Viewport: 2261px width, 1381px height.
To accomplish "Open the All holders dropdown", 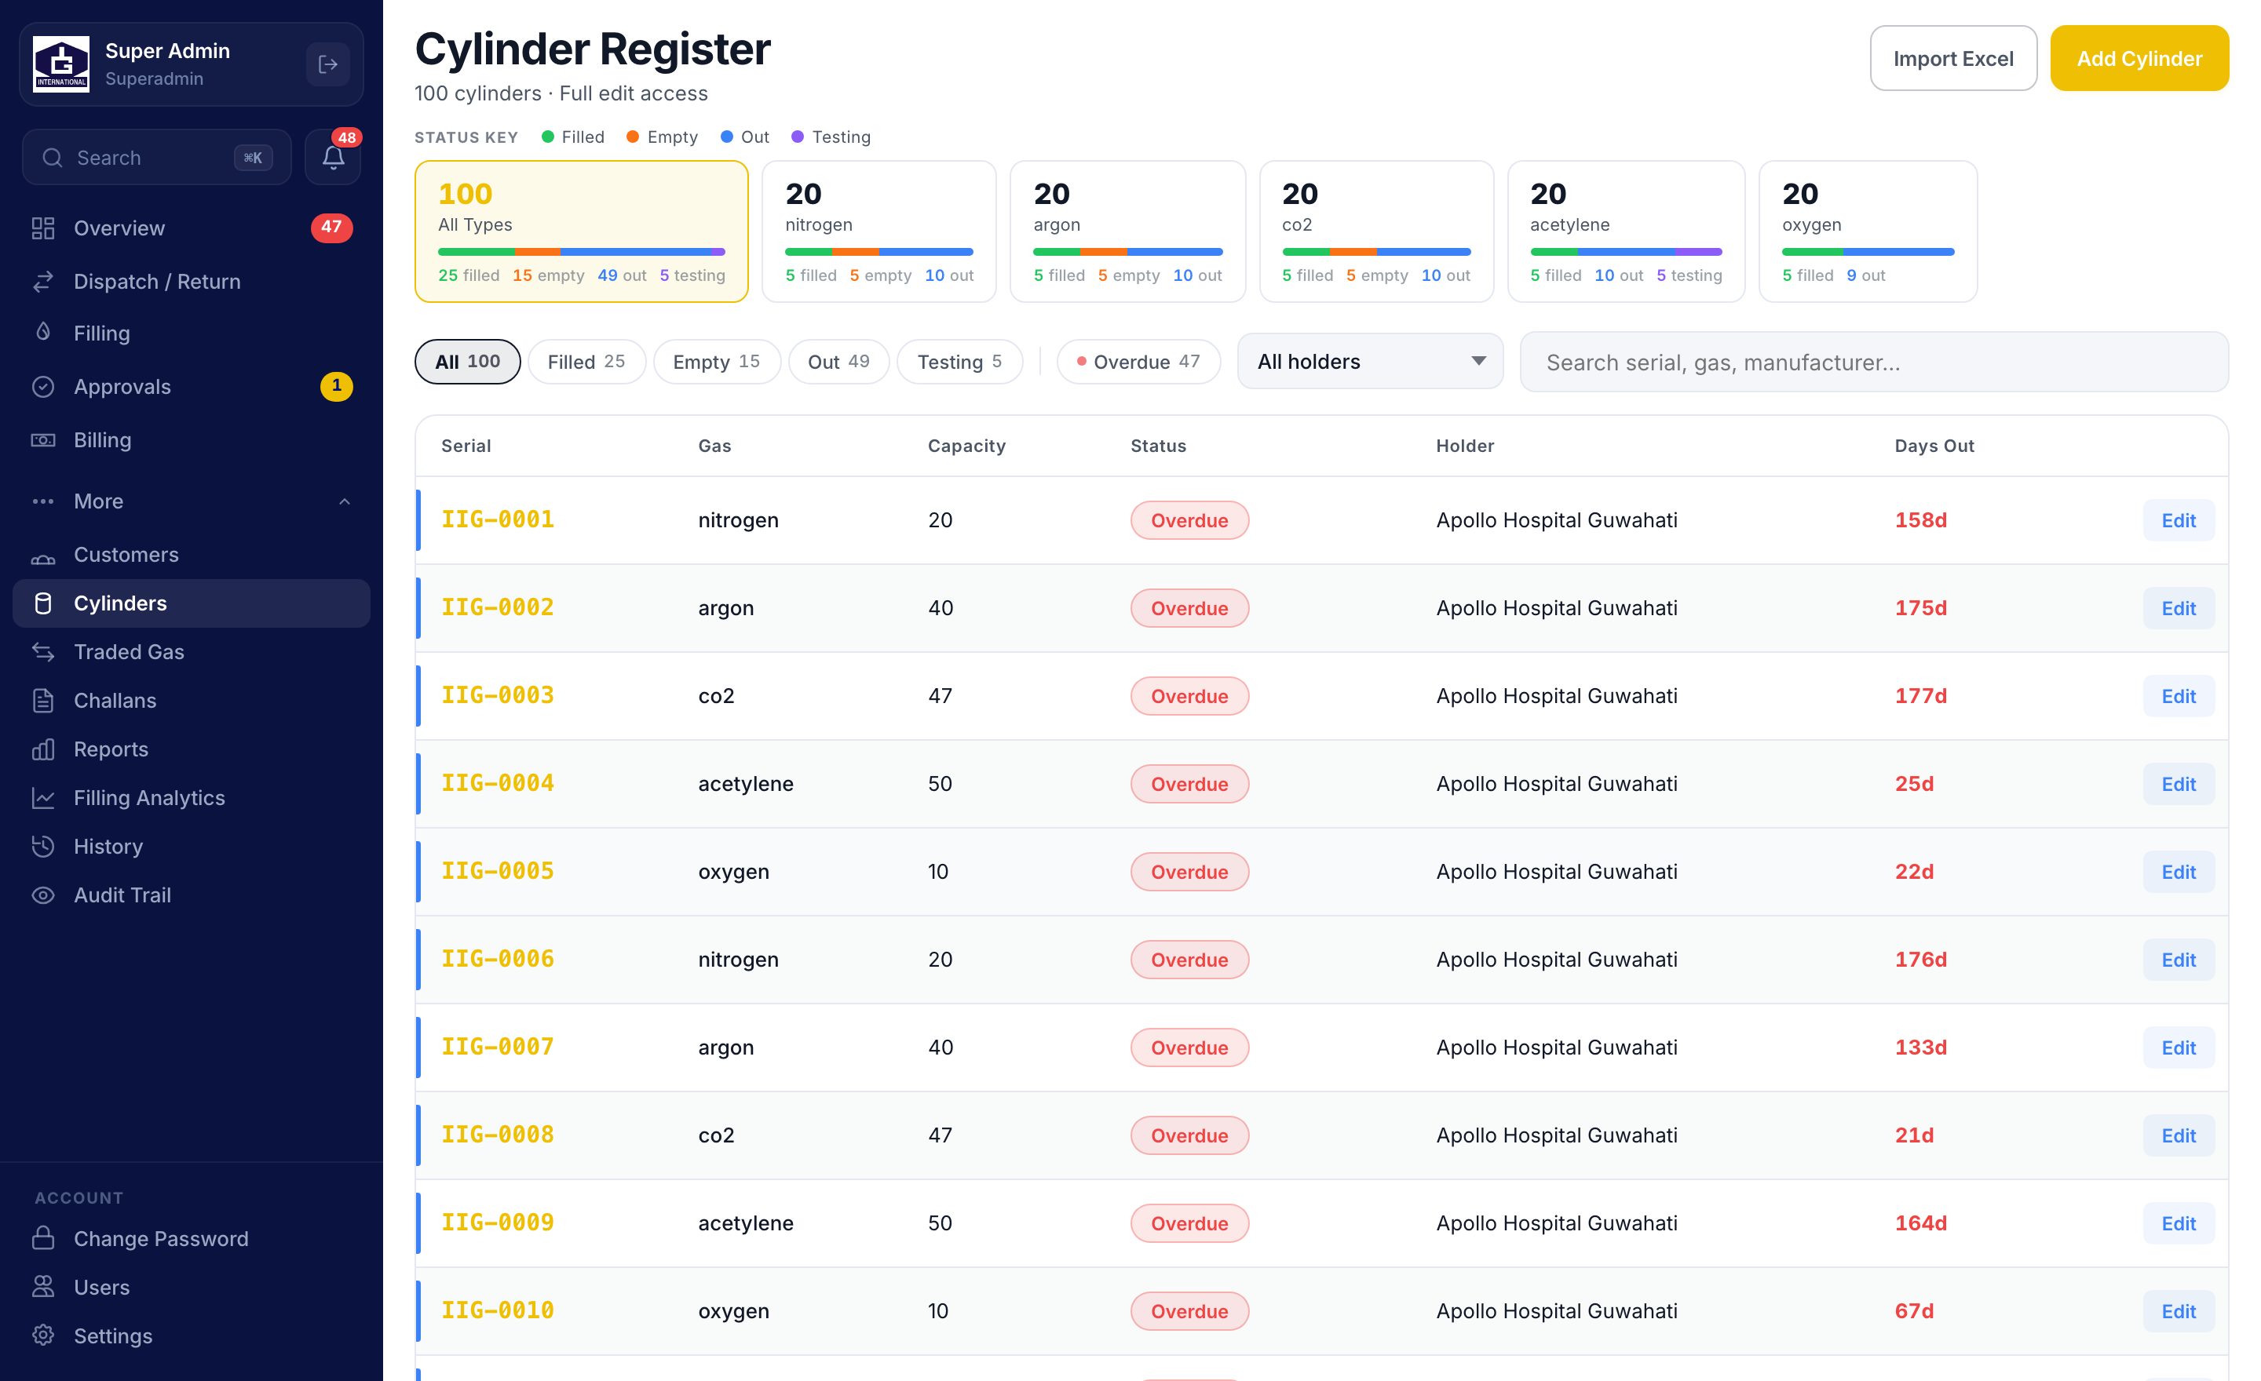I will 1370,361.
